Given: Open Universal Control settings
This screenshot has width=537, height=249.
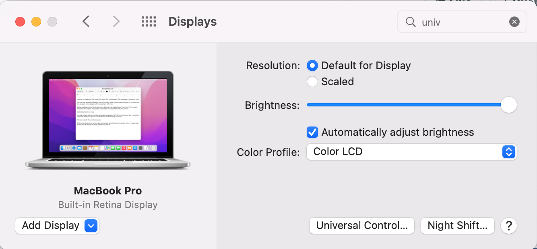Looking at the screenshot, I should pos(361,226).
